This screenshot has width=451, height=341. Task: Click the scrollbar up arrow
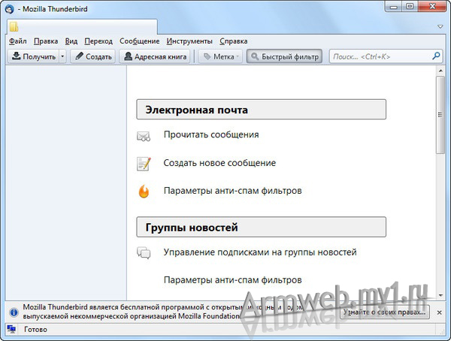click(440, 71)
